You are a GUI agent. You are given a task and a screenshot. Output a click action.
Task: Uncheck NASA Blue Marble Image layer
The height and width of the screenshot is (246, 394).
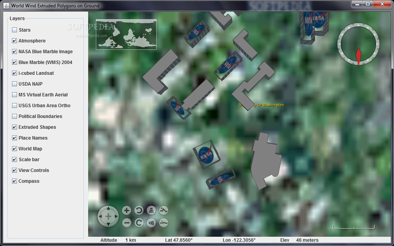(x=15, y=52)
